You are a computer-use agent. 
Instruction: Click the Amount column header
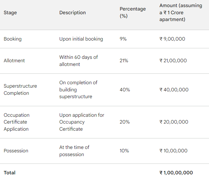point(181,12)
